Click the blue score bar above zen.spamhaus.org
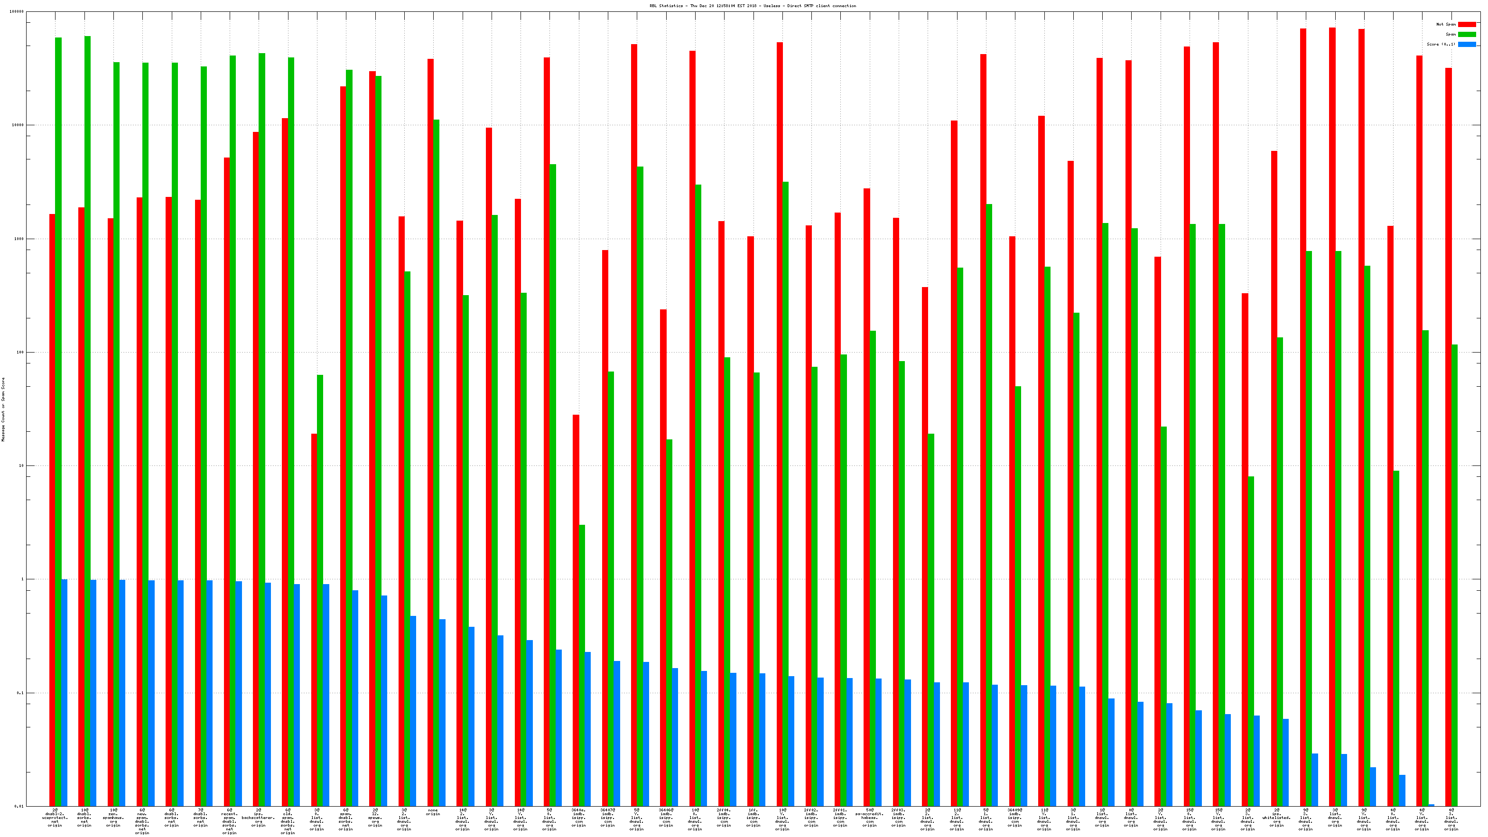Viewport: 1488px width, 837px height. [122, 693]
